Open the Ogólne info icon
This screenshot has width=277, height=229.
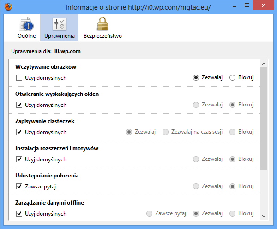tap(27, 24)
